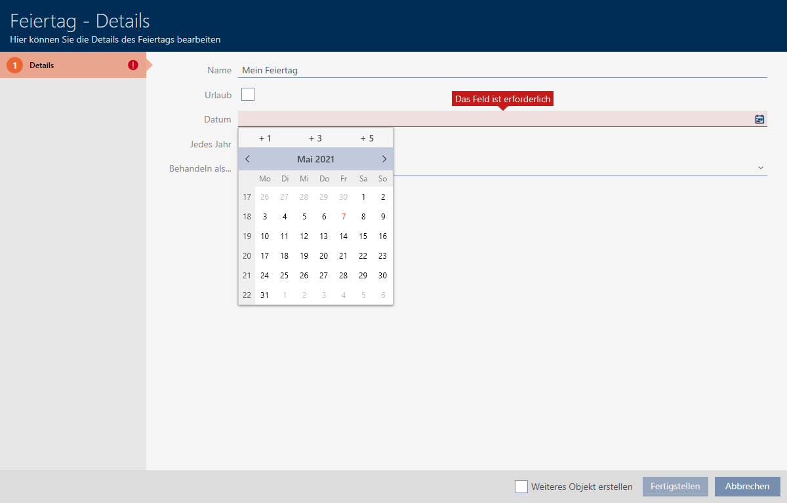Click the + 3 quick date shortcut
Image resolution: width=787 pixels, height=503 pixels.
[315, 138]
